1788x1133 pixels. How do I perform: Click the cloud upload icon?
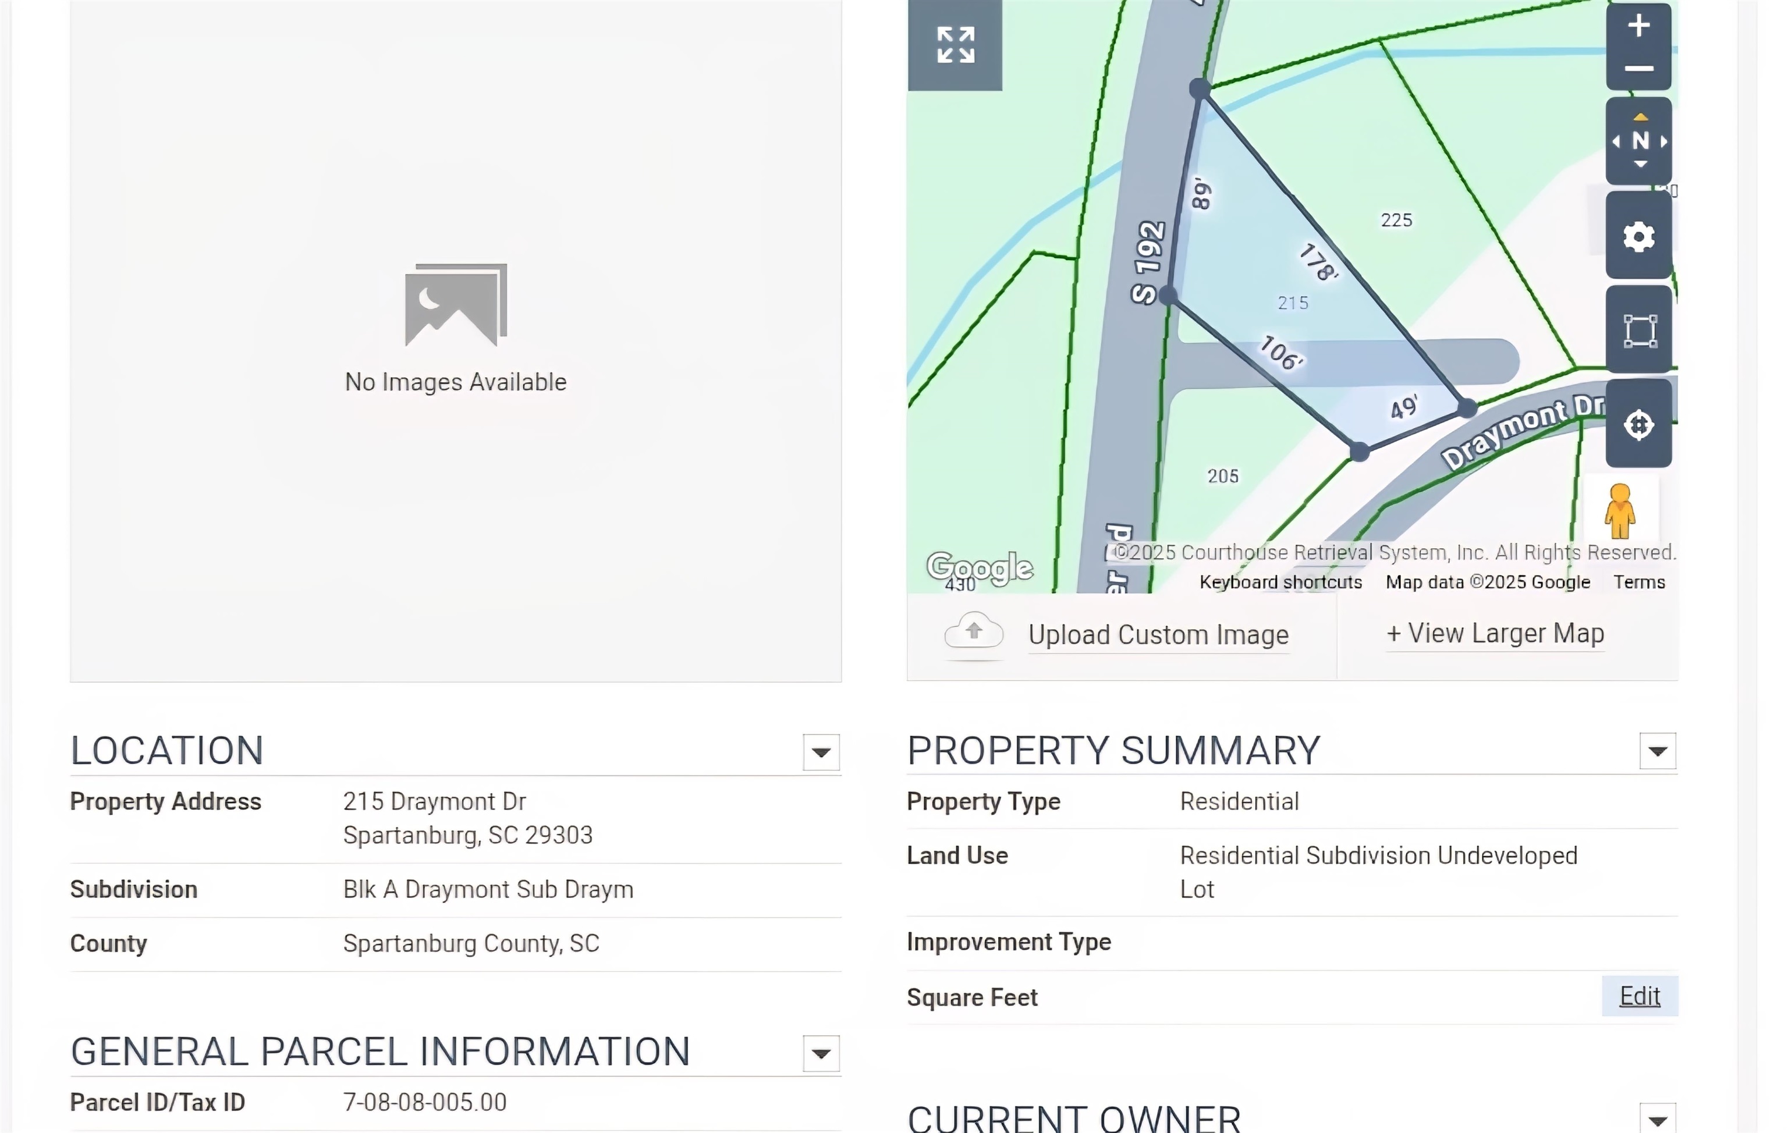974,633
